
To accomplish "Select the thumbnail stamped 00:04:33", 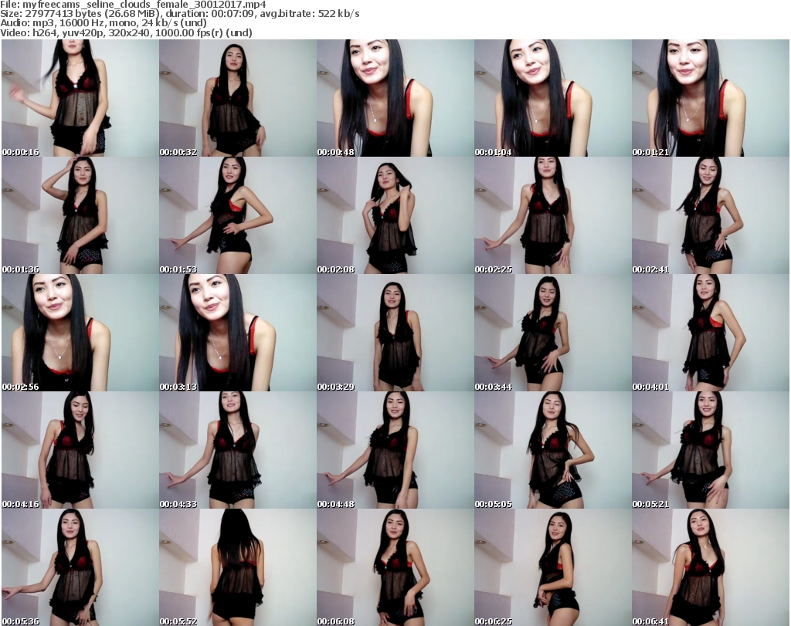I will pos(238,450).
